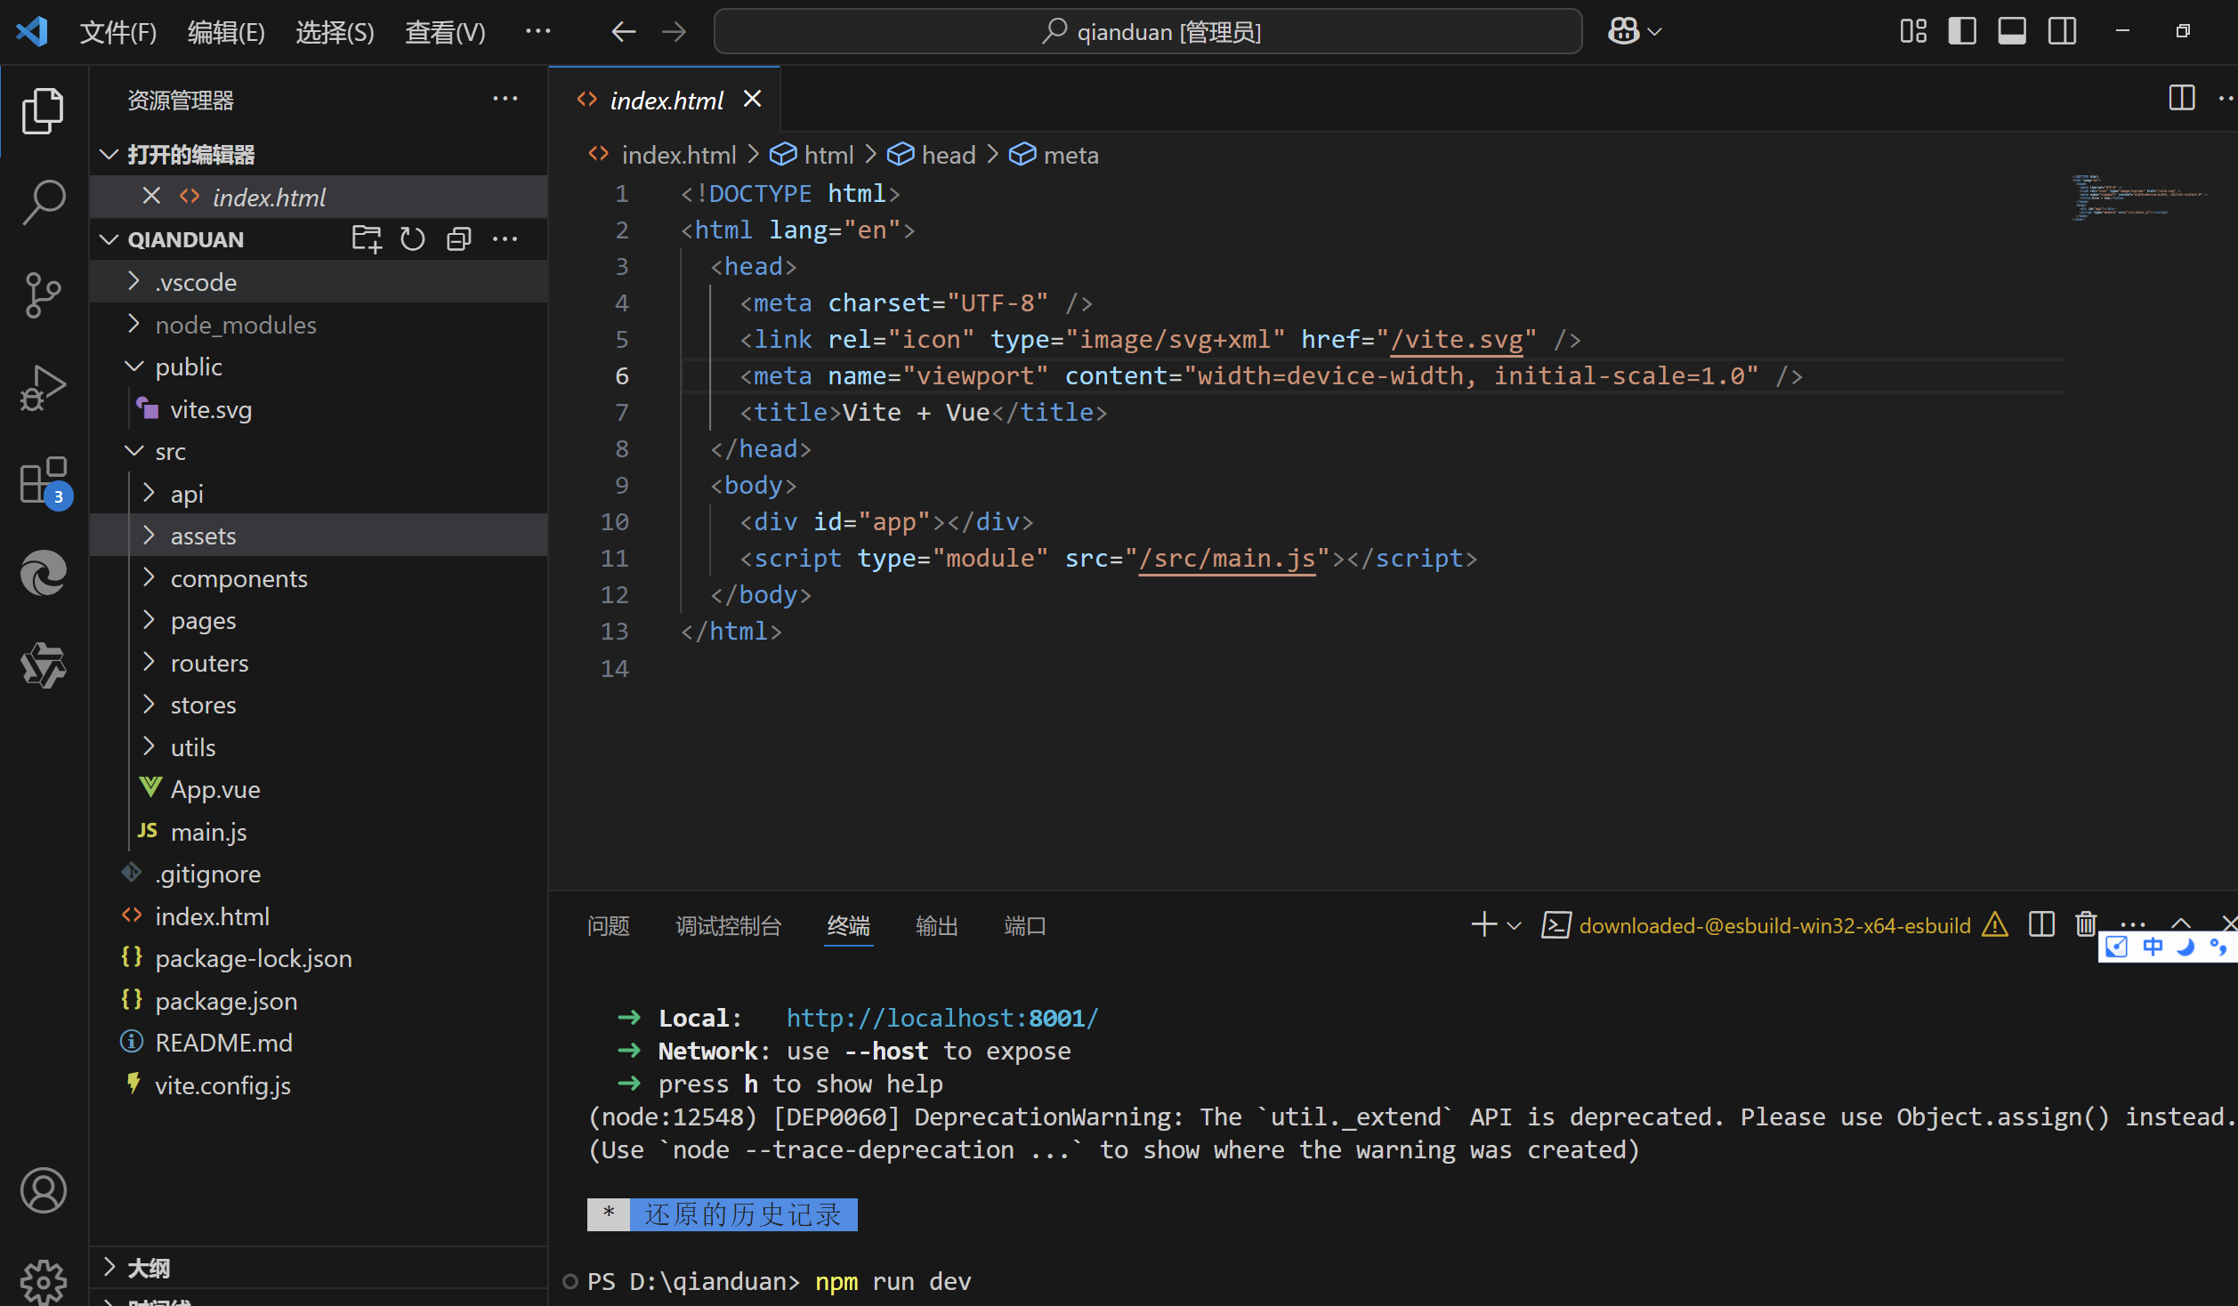The height and width of the screenshot is (1306, 2238).
Task: Switch to the 问题 panel tab
Action: [609, 926]
